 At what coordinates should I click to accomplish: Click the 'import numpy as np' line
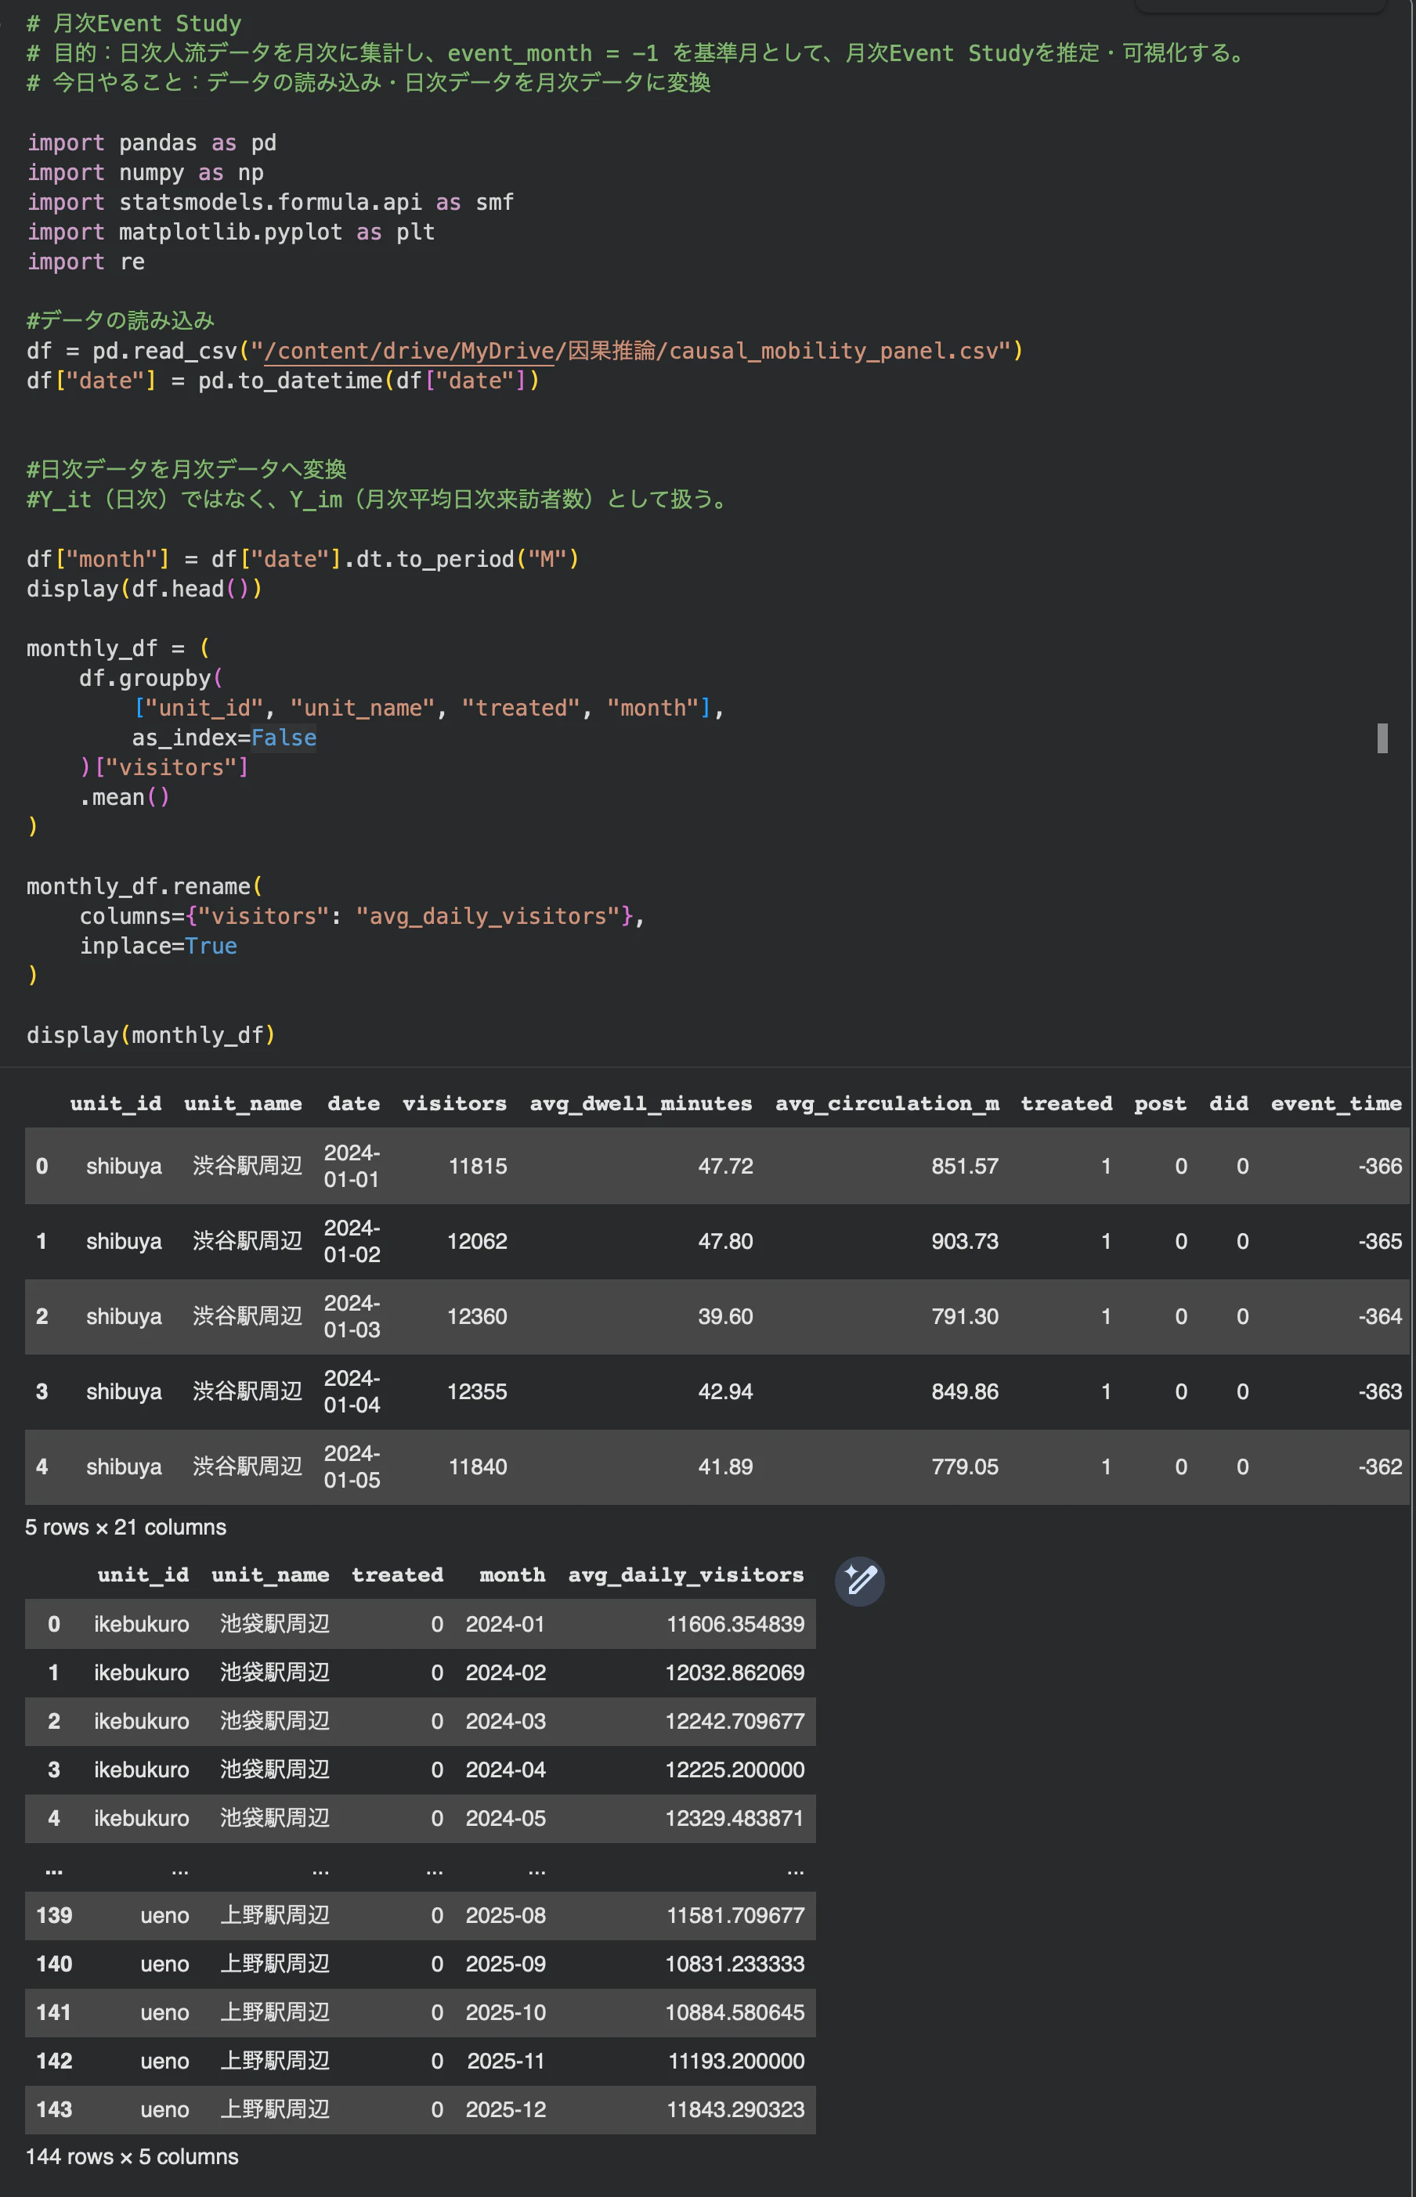(x=145, y=173)
